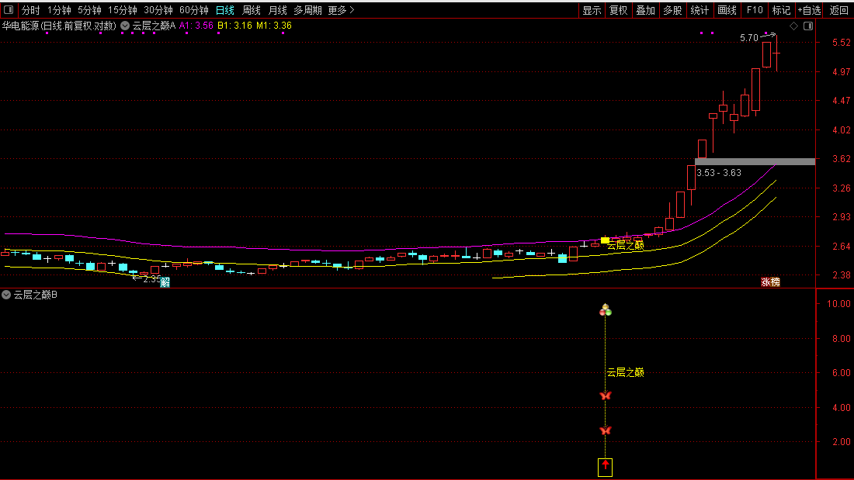Open the 统计 statistics menu
This screenshot has height=480, width=854.
click(x=700, y=10)
